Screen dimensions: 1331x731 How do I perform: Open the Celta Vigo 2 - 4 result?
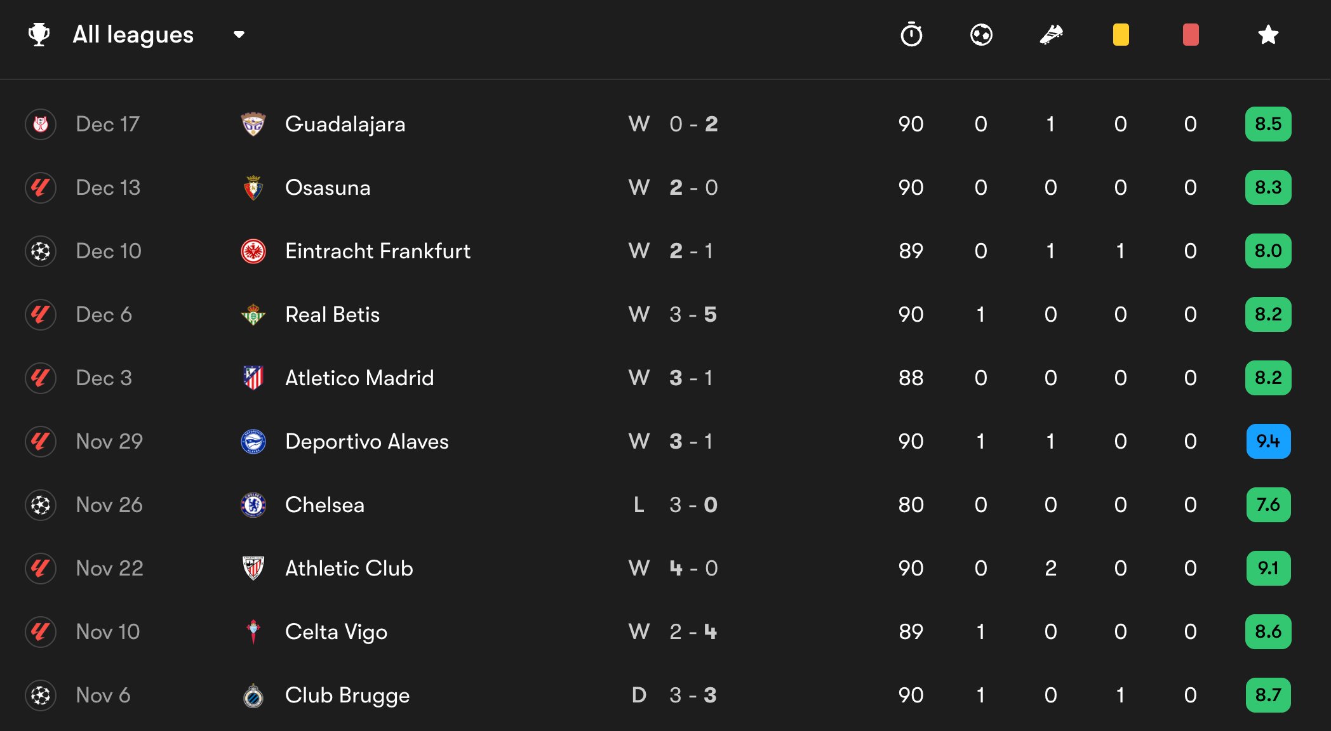[693, 632]
